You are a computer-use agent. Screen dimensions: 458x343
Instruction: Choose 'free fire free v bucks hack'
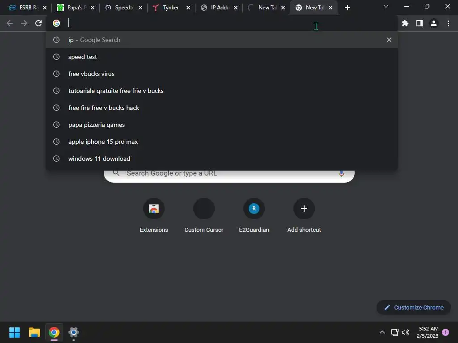(221, 108)
